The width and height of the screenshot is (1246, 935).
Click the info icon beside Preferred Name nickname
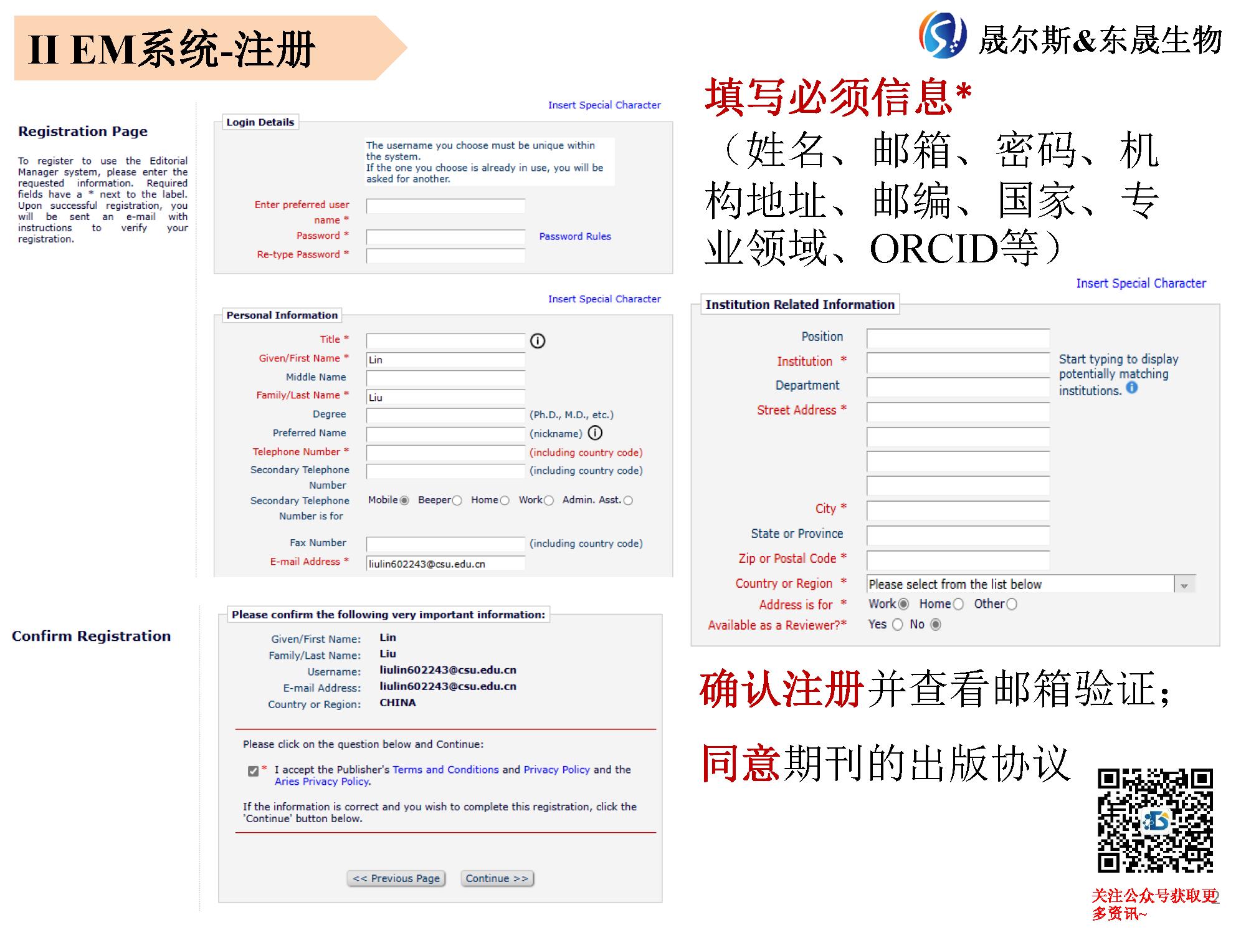click(595, 433)
